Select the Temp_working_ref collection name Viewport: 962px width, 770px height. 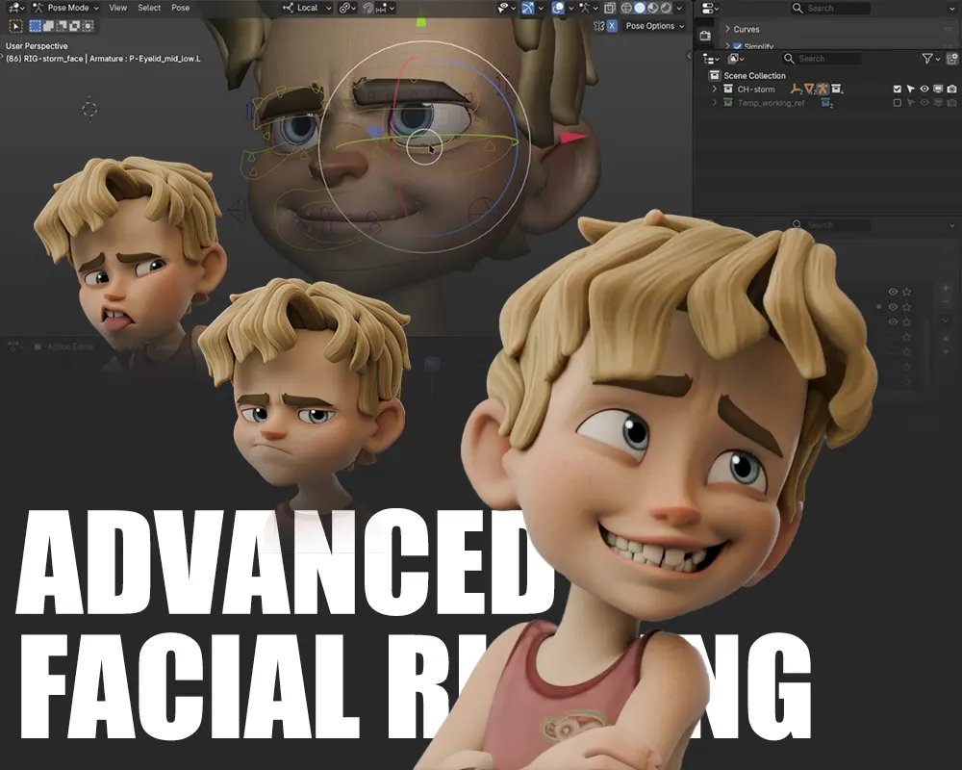click(x=771, y=103)
